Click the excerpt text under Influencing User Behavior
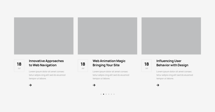Image resolution: width=215 pixels, height=112 pixels. pos(174,75)
